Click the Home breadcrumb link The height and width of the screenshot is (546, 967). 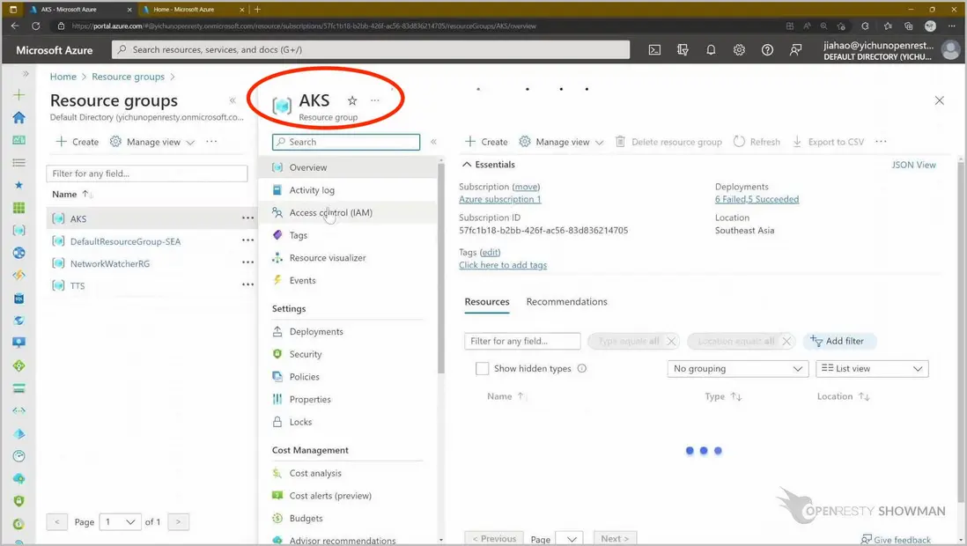coord(63,77)
